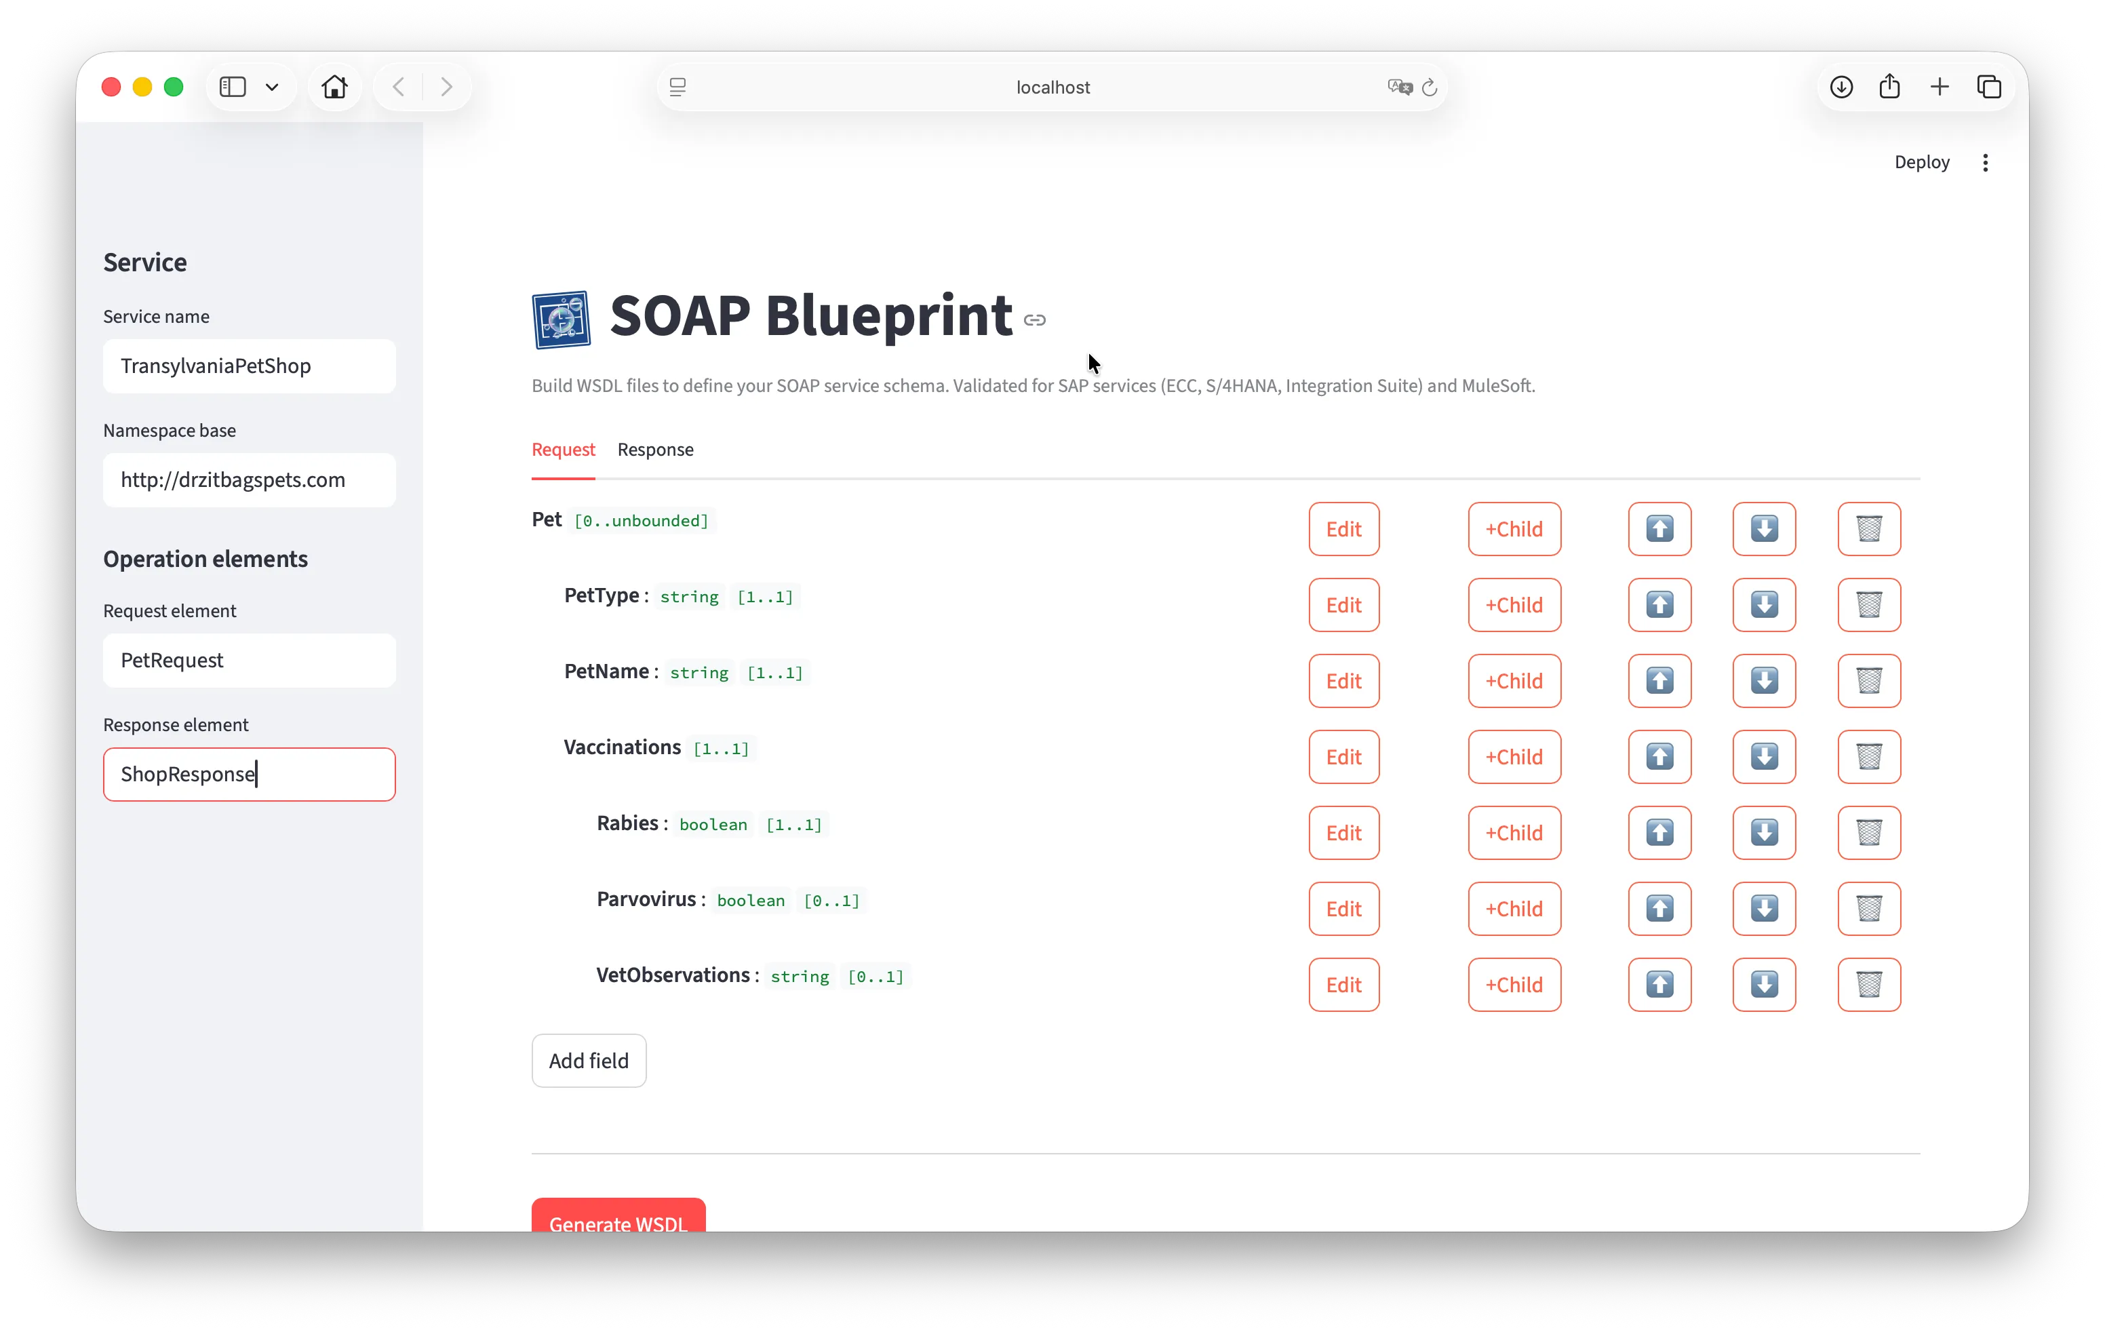Viewport: 2105px width, 1332px height.
Task: Move Rabies field down
Action: click(1764, 833)
